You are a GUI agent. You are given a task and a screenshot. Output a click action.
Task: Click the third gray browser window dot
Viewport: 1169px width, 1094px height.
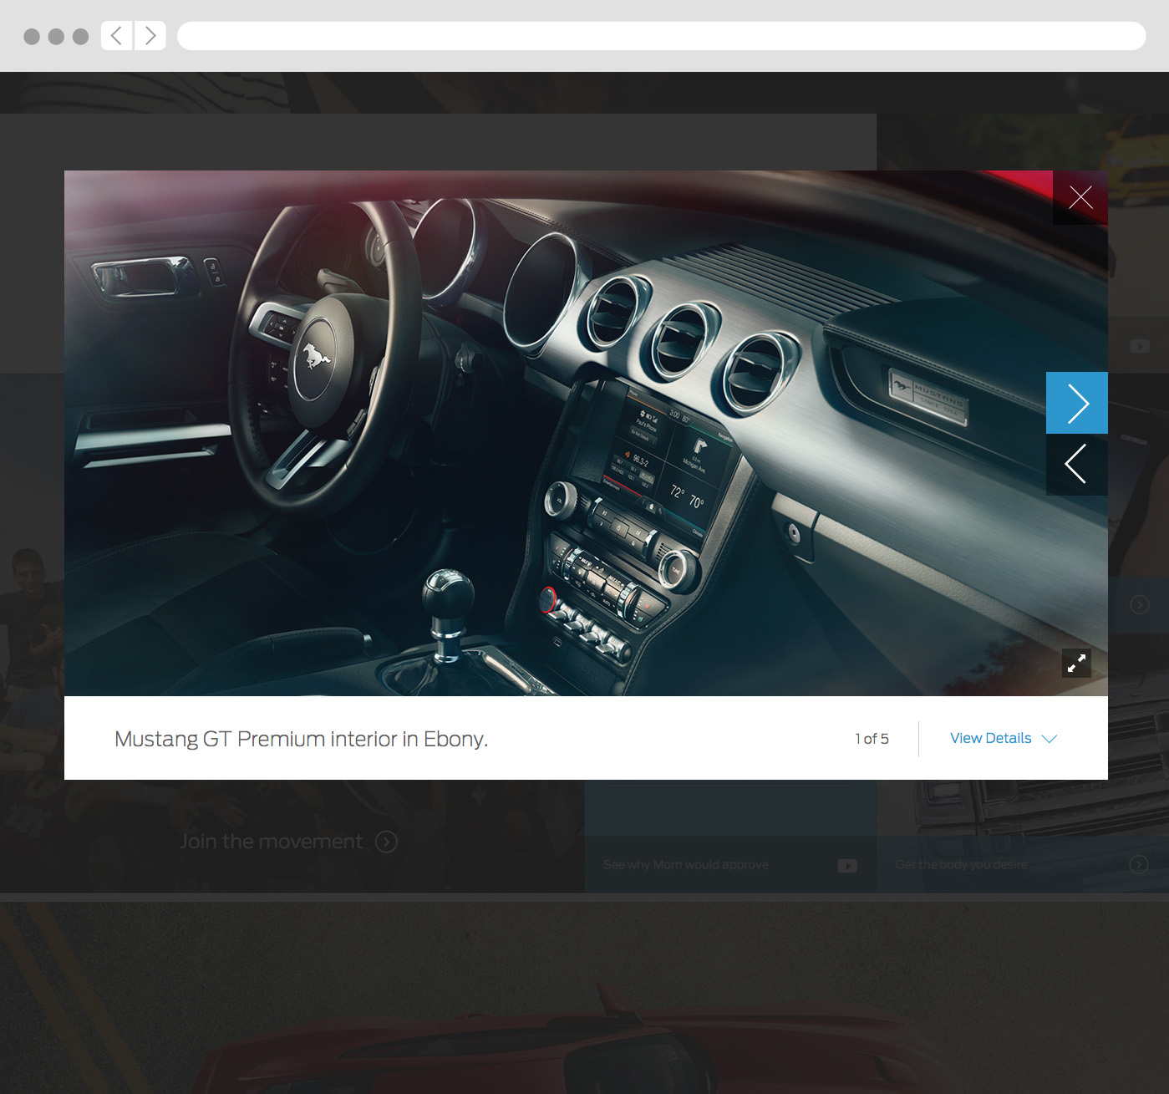(x=80, y=37)
